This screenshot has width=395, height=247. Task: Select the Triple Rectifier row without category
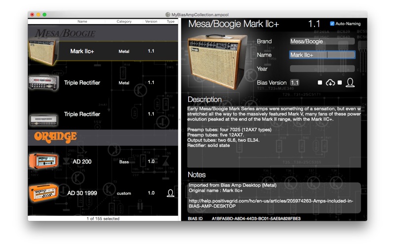[x=103, y=114]
